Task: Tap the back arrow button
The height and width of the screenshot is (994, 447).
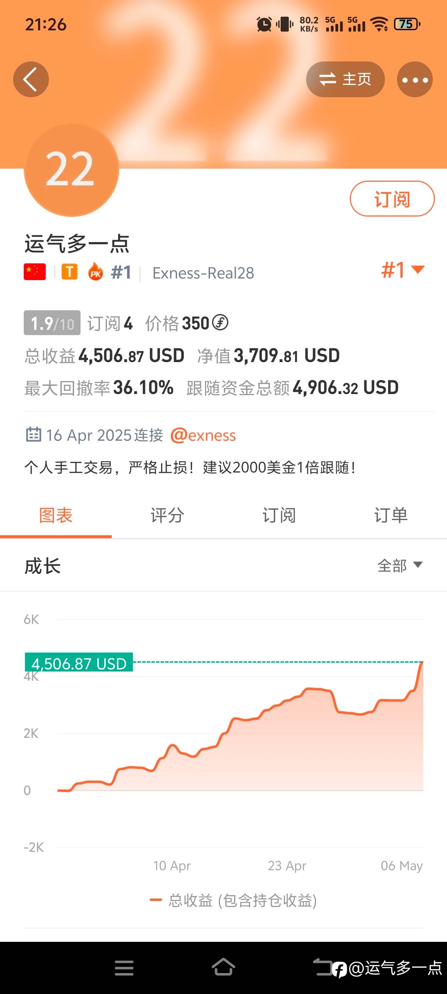Action: 31,79
